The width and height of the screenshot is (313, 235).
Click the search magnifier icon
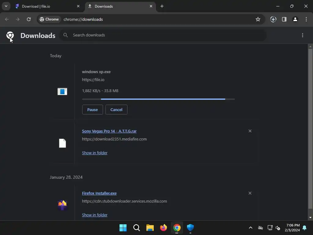coord(65,35)
